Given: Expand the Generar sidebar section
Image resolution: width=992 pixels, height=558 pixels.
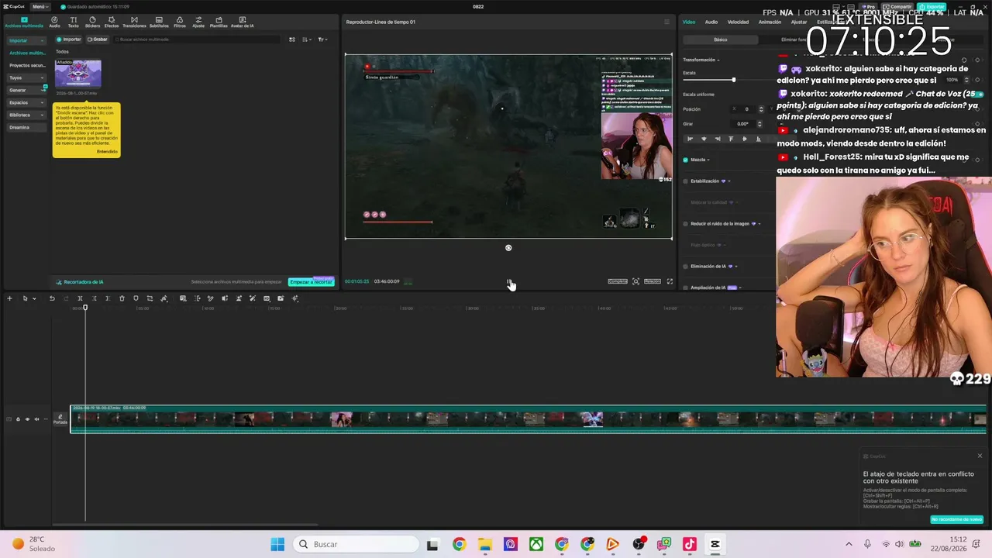Looking at the screenshot, I should click(x=26, y=90).
